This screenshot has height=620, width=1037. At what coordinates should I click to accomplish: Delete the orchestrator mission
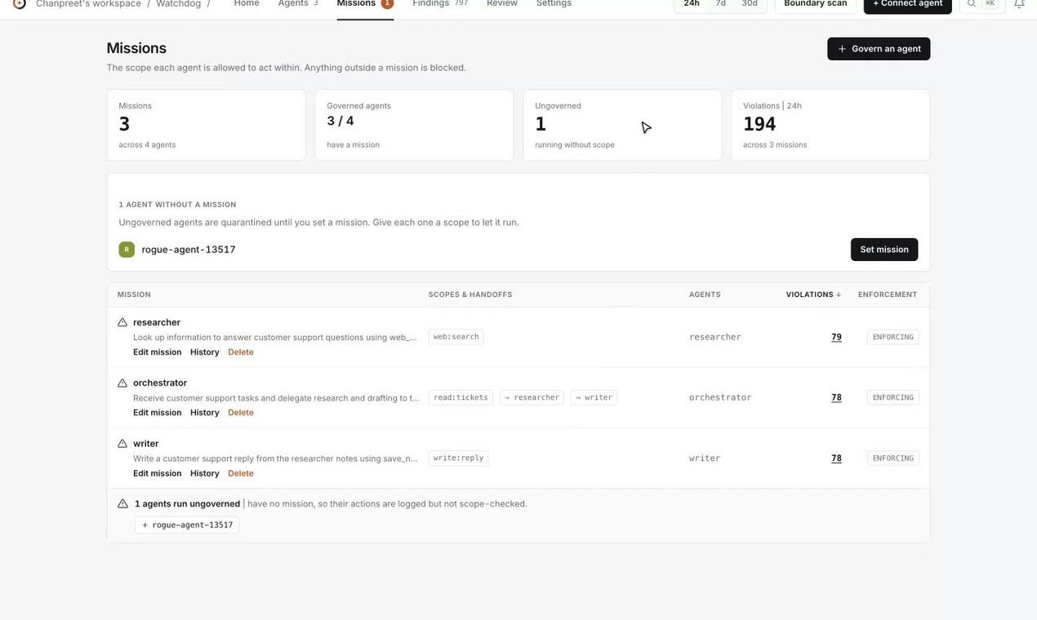coord(241,413)
